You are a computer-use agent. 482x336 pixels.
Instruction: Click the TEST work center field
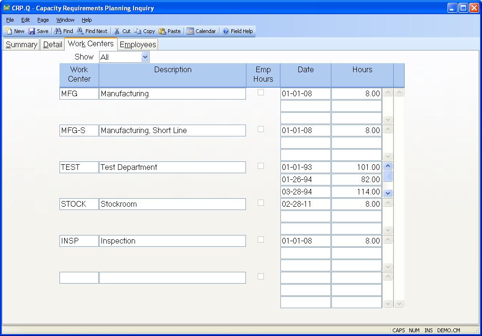79,168
